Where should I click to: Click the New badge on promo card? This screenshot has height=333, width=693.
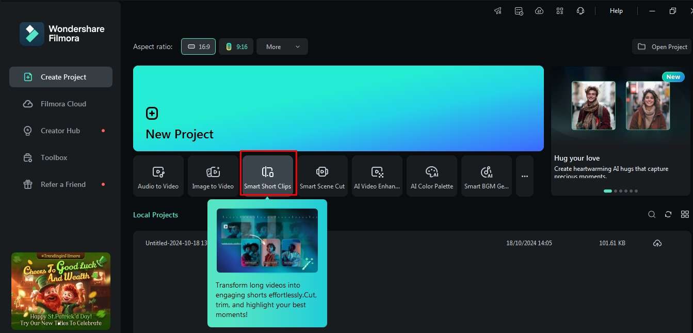click(673, 77)
